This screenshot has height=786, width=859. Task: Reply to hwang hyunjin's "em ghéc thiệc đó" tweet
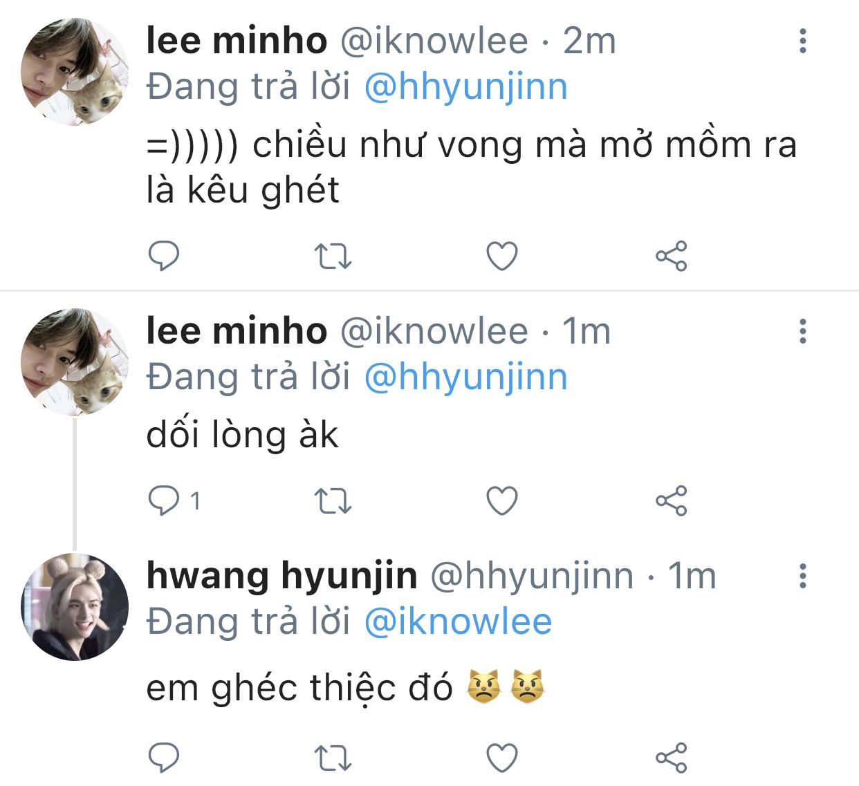164,758
